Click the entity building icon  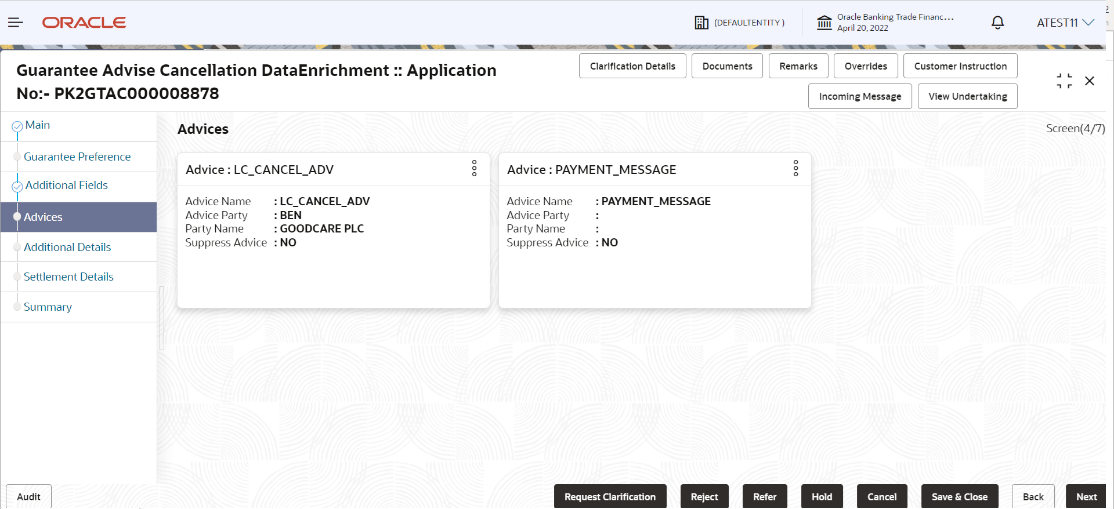pyautogui.click(x=701, y=23)
